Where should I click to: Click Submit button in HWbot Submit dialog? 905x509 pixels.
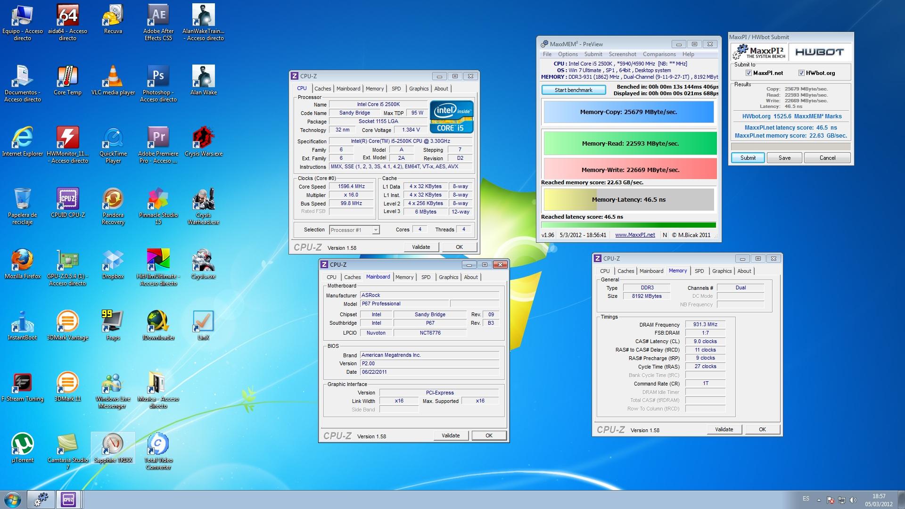(748, 158)
